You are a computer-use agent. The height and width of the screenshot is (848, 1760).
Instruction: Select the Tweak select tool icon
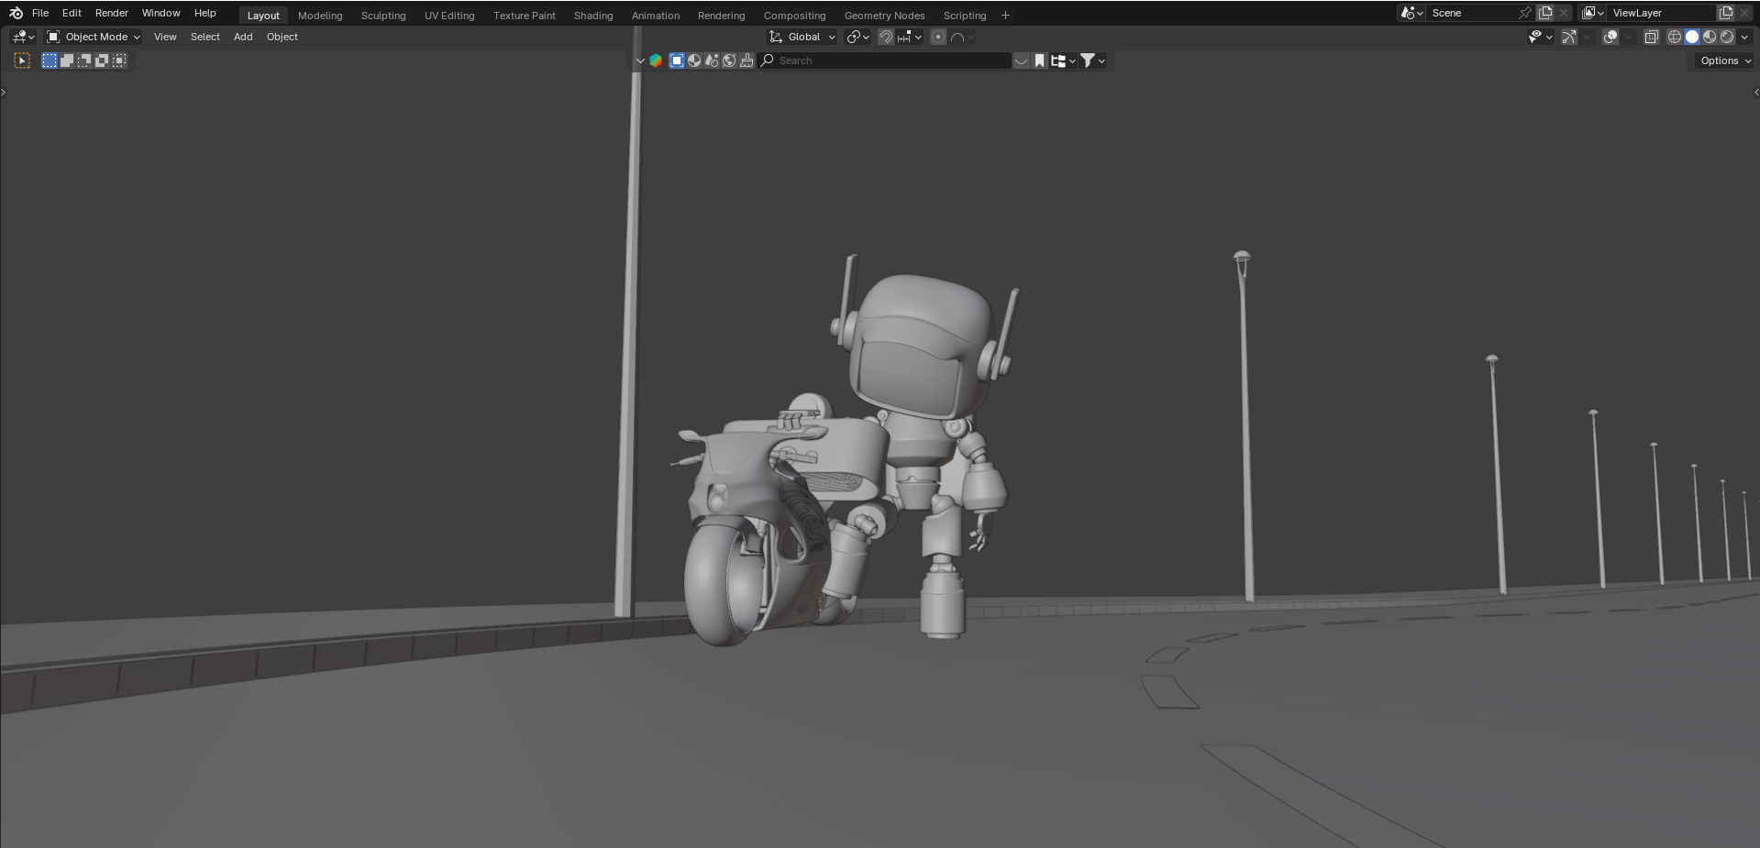click(22, 61)
